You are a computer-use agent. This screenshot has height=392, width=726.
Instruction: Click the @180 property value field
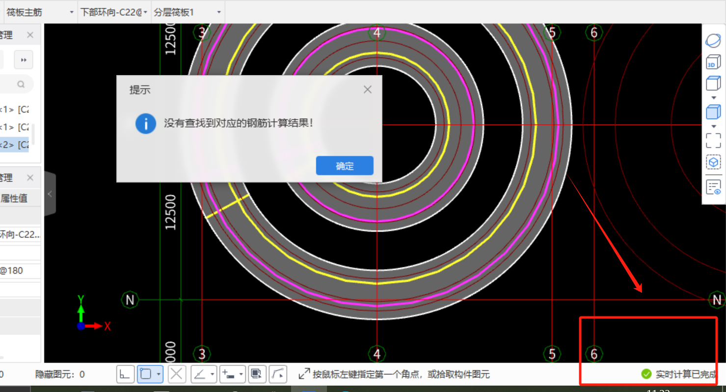pyautogui.click(x=20, y=270)
